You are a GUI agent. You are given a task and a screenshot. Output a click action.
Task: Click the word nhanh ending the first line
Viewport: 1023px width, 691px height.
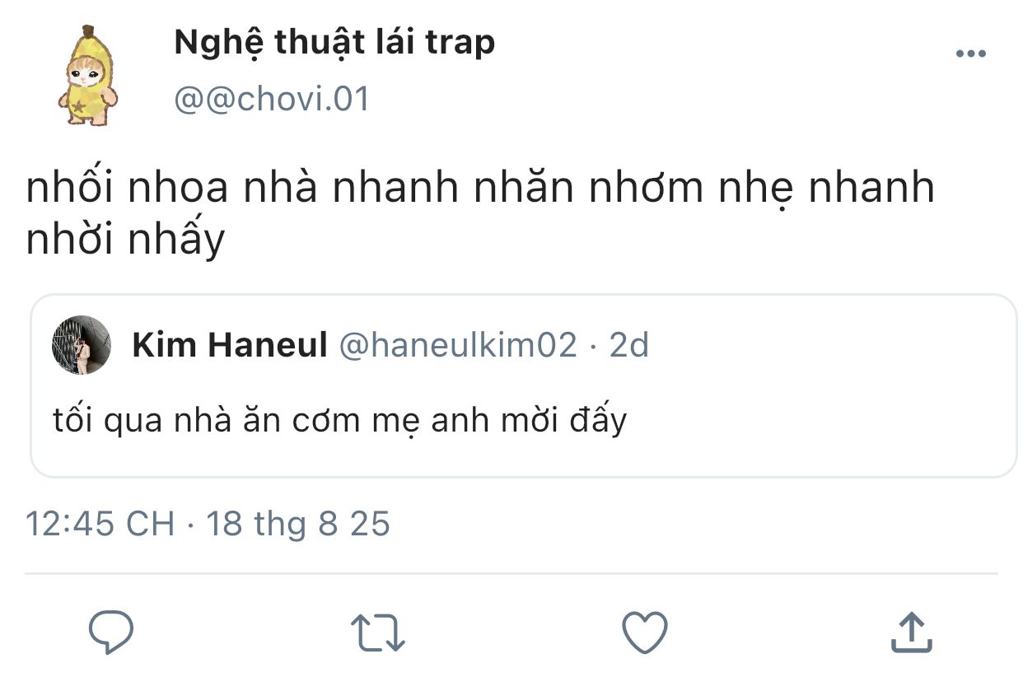(x=871, y=189)
